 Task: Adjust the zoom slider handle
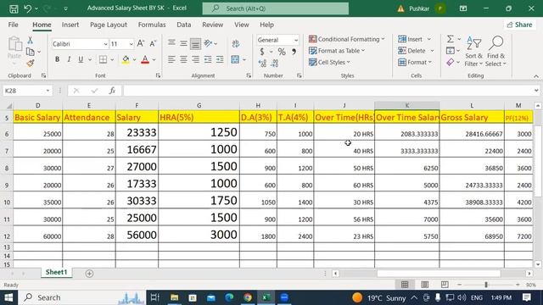click(486, 285)
